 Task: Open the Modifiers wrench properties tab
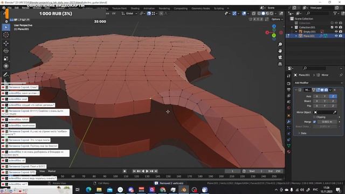pos(289,121)
